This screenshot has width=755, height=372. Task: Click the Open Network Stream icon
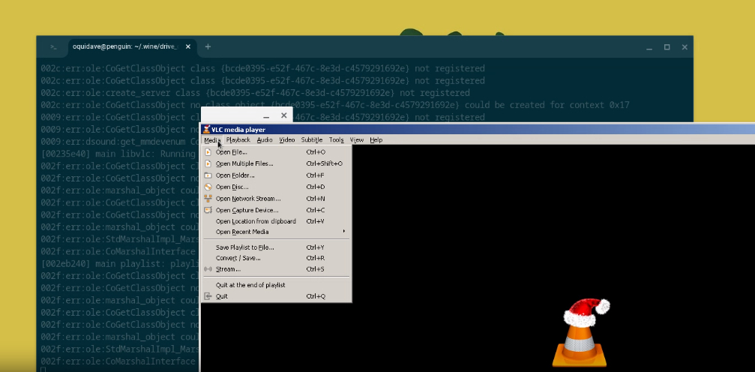(x=208, y=199)
